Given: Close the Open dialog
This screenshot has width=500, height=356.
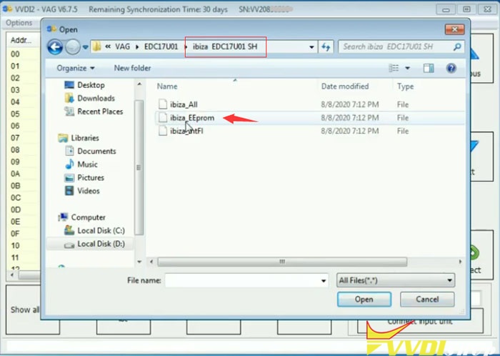Looking at the screenshot, I should click(455, 30).
